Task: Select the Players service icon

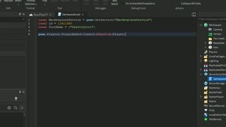Action: 206,52
